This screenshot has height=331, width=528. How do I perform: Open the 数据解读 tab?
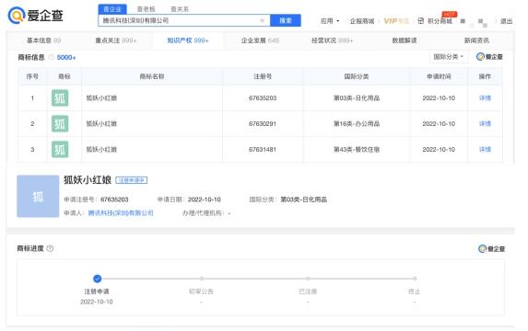pos(405,40)
